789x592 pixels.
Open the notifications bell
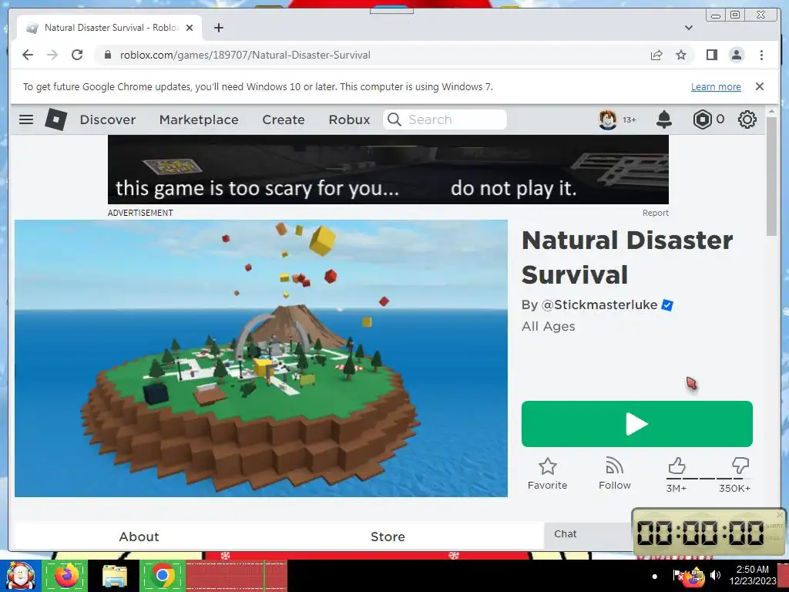pyautogui.click(x=664, y=119)
